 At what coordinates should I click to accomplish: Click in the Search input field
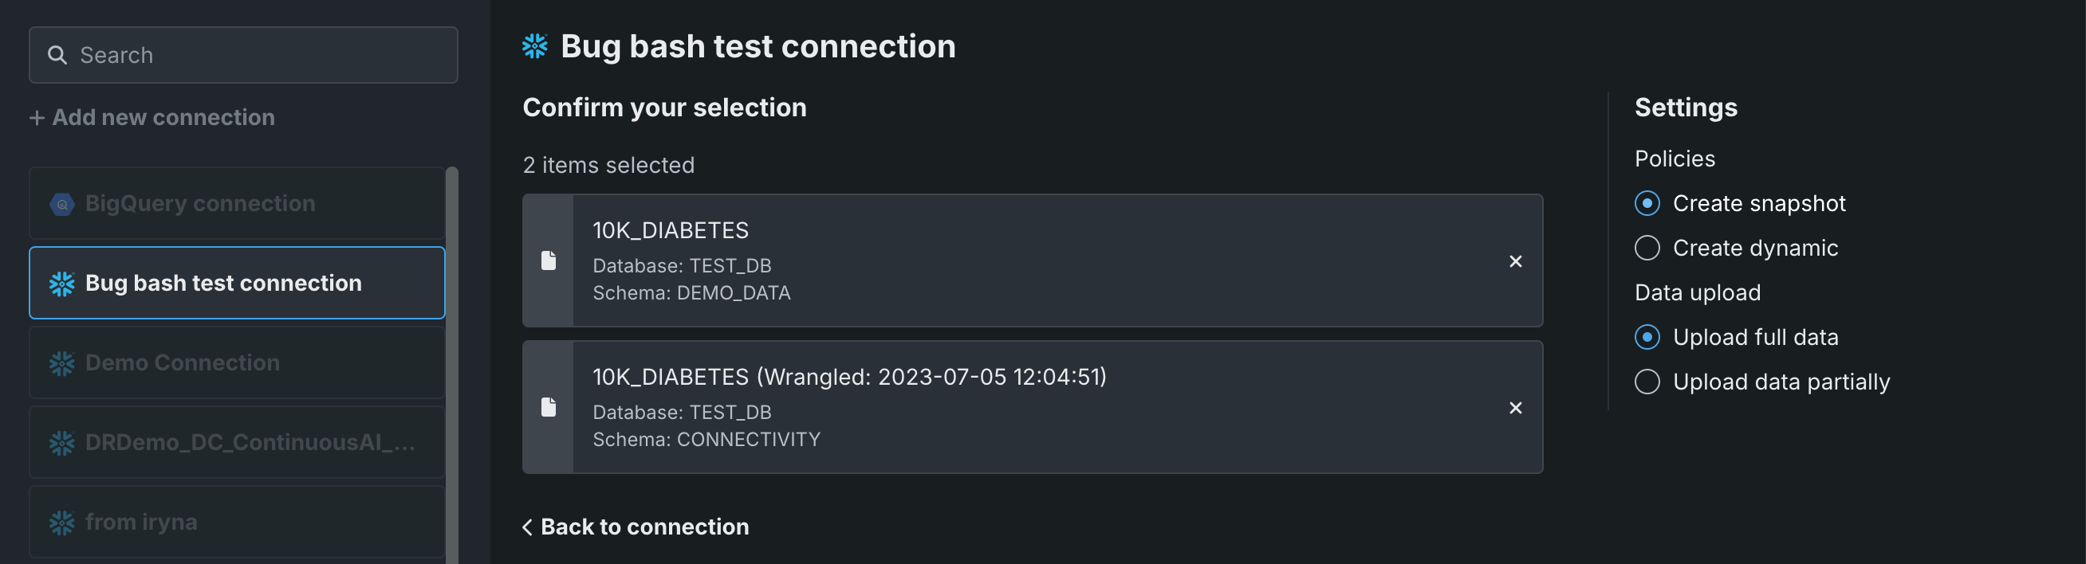pyautogui.click(x=259, y=55)
